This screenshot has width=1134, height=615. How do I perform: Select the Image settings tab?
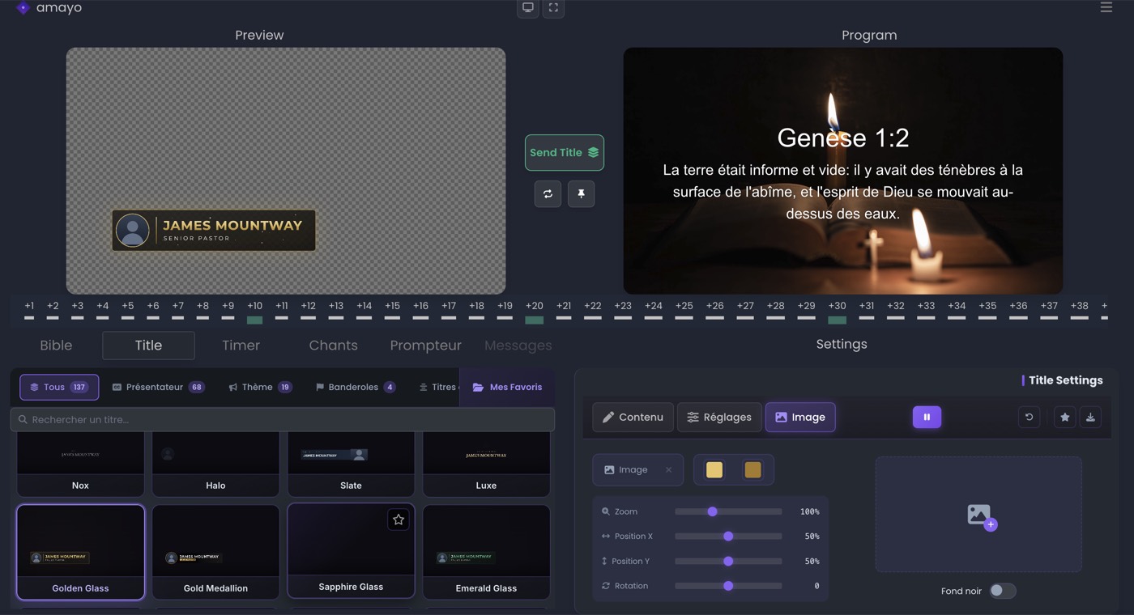click(800, 417)
